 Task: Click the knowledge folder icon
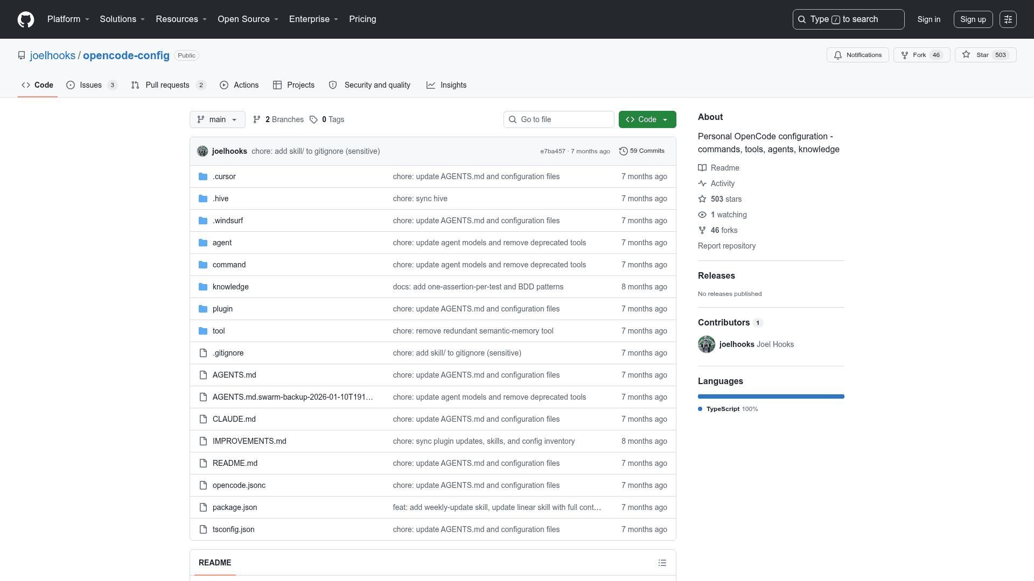coord(203,287)
